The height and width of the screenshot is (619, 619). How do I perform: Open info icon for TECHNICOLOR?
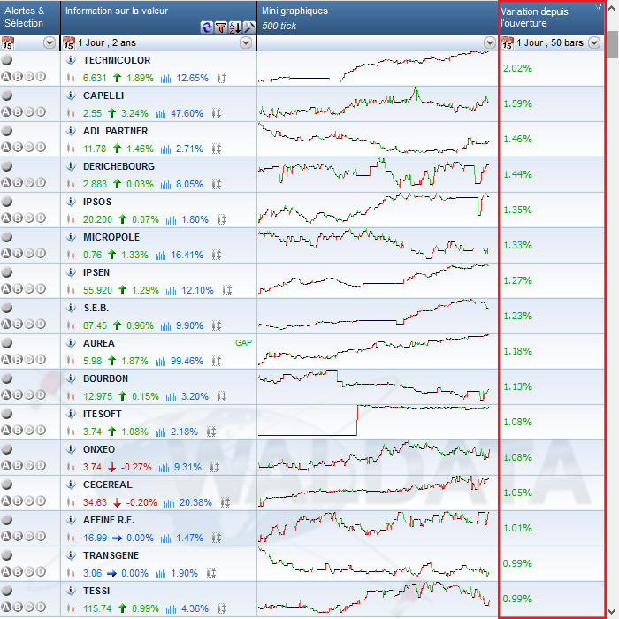click(x=71, y=60)
